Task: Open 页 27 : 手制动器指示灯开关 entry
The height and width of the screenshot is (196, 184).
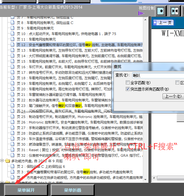Action: click(80, 128)
